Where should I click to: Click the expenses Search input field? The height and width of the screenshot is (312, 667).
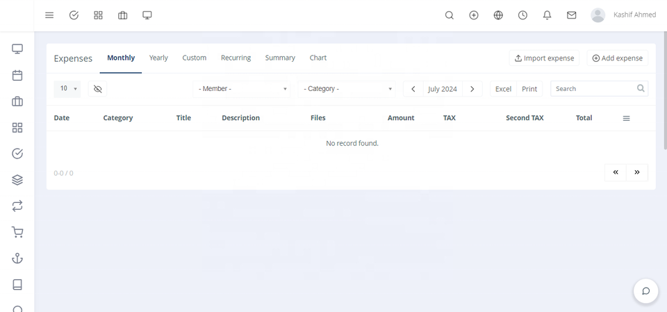pos(594,89)
